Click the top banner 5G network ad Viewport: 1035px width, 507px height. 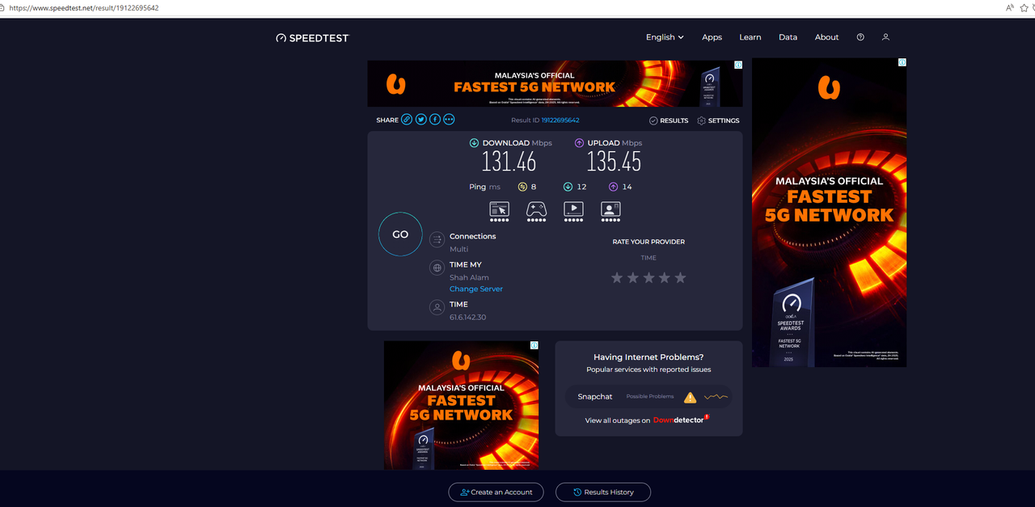[x=555, y=83]
